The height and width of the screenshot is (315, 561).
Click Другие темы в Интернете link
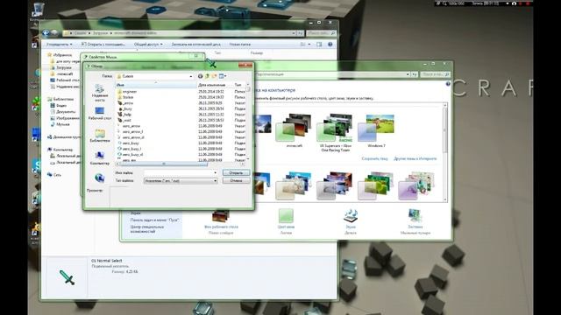pos(415,158)
